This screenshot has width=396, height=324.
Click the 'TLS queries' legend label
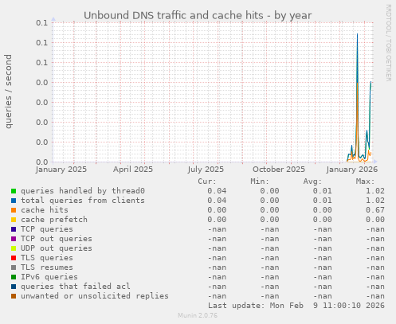(x=47, y=258)
